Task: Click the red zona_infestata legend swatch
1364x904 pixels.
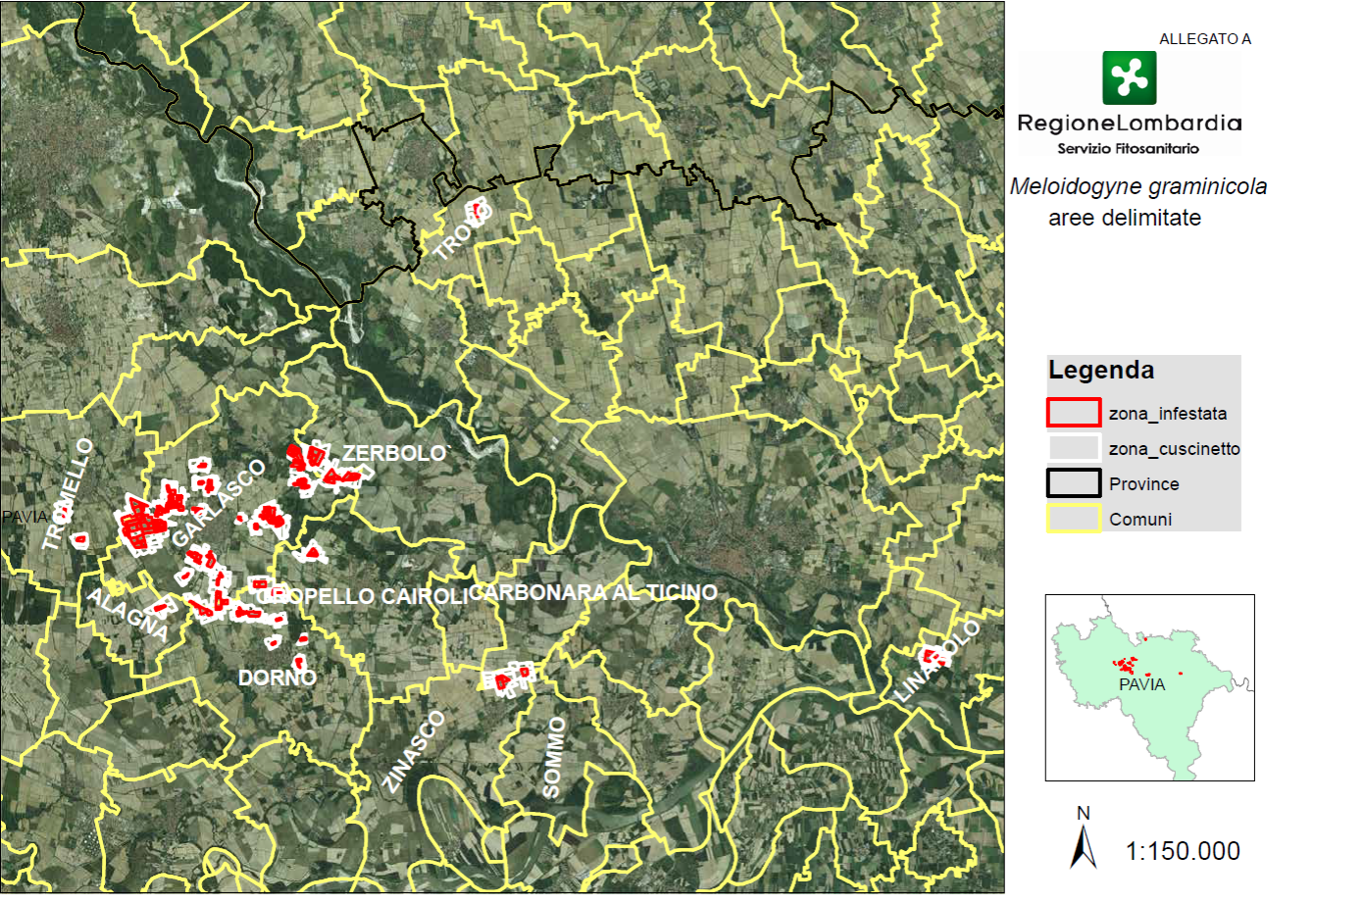Action: coord(1074,413)
